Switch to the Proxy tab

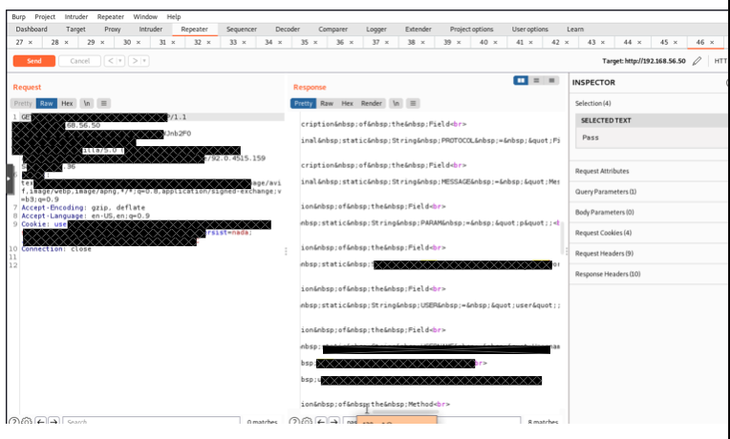113,29
